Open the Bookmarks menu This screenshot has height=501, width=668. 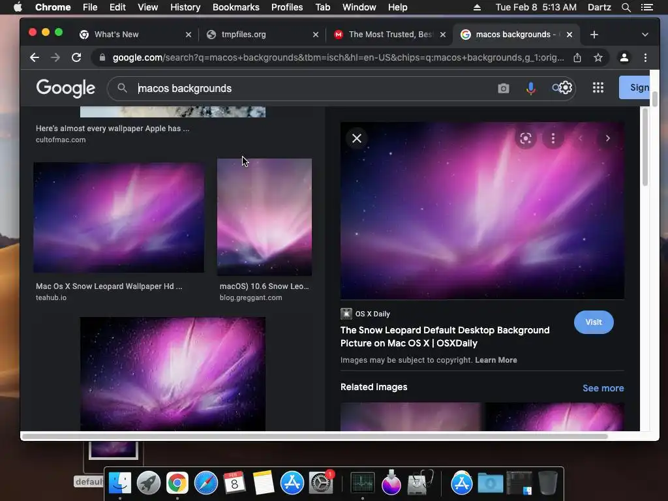pos(236,7)
